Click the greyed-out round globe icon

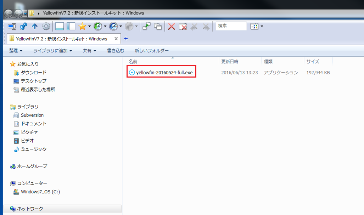click(129, 27)
